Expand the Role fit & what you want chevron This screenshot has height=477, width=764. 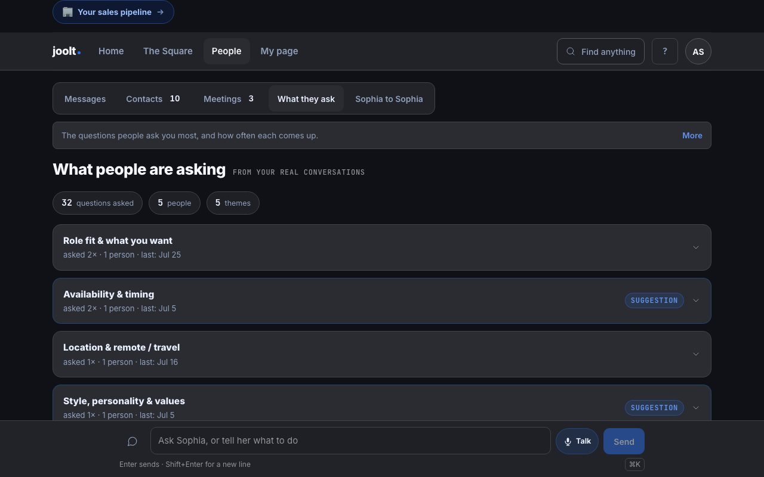pos(695,247)
